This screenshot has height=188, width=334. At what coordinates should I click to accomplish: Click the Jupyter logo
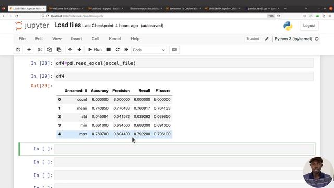click(32, 26)
